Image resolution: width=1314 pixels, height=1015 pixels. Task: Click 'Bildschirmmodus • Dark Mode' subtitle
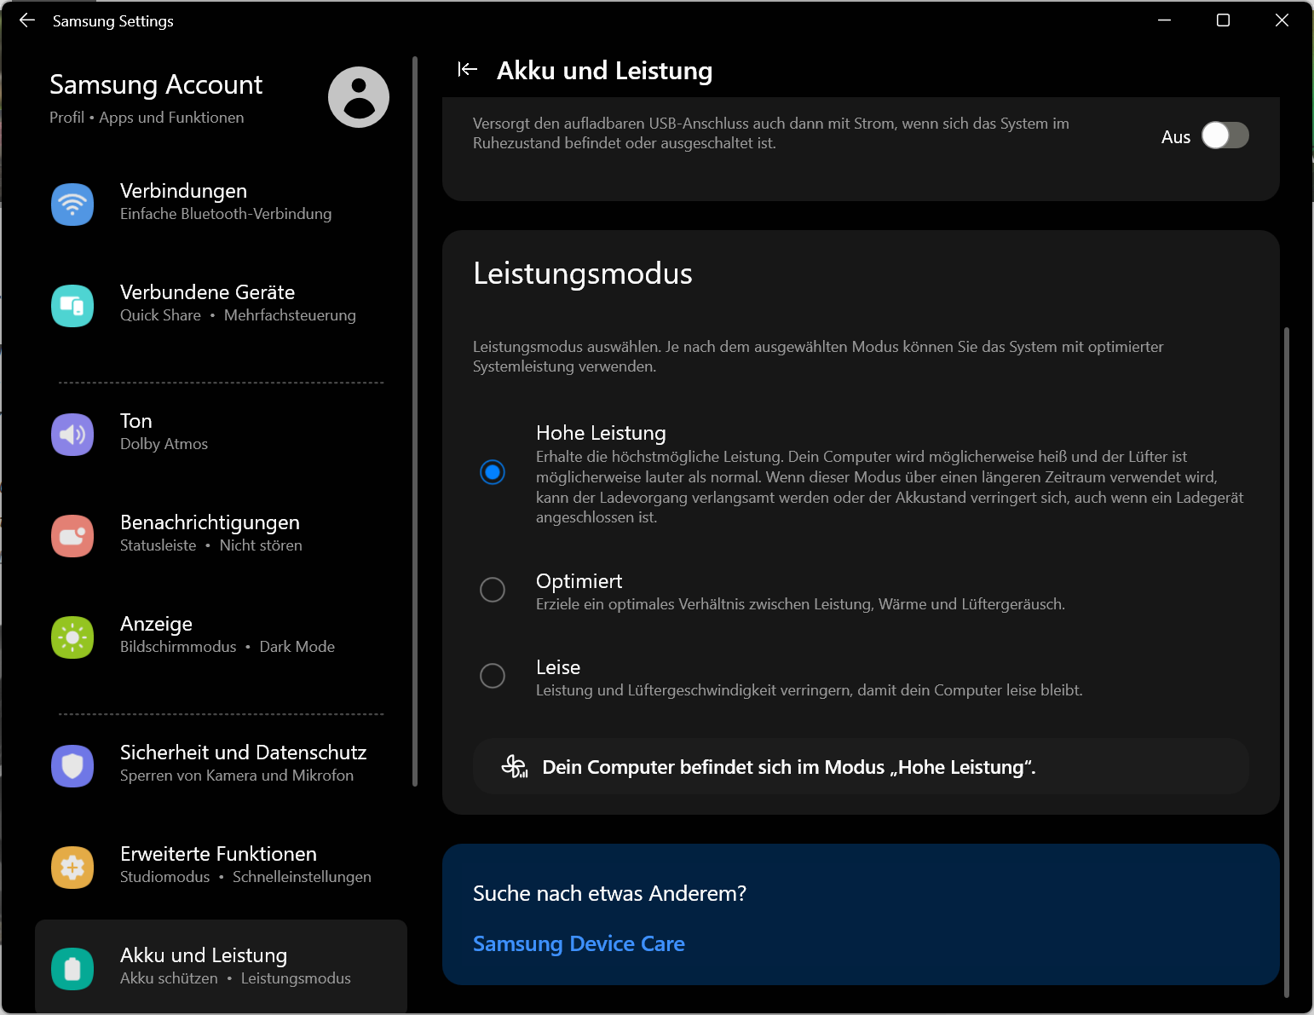pyautogui.click(x=228, y=647)
